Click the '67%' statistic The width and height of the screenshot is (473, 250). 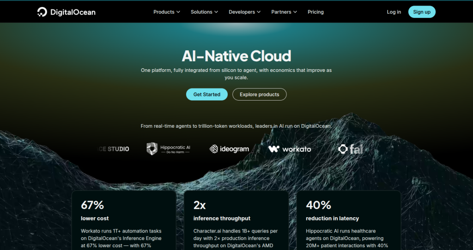pos(92,205)
